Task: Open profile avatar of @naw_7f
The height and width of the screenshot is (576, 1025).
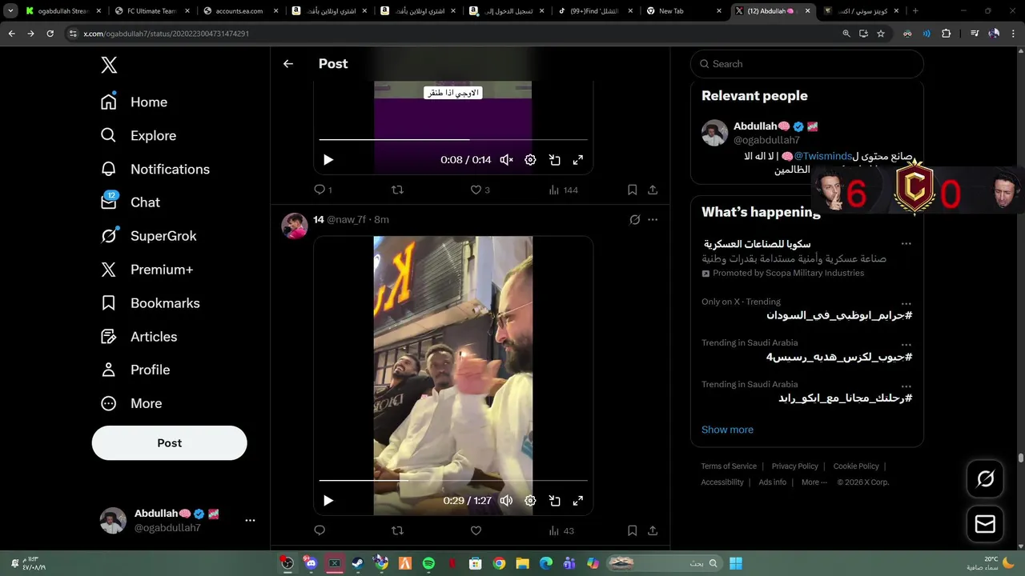Action: pyautogui.click(x=294, y=226)
